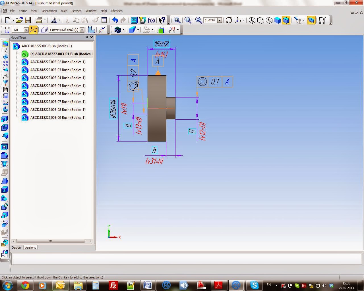Click the rotate model orbit icon
The height and width of the screenshot is (291, 364).
(x=229, y=20)
